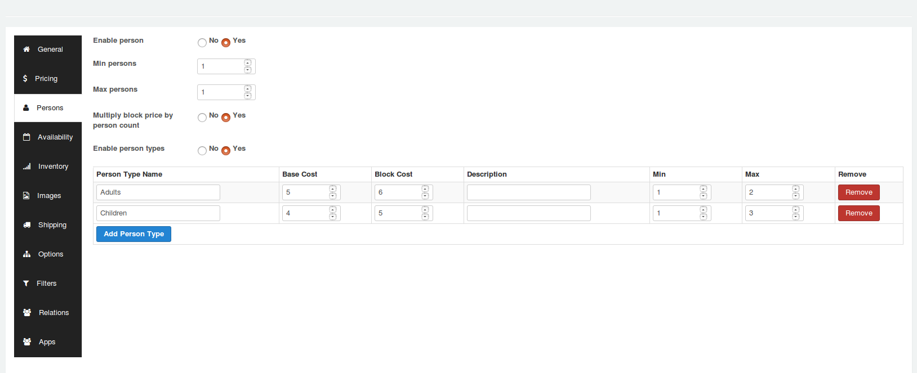
Task: Increase Min persons with up arrow
Action: 248,63
